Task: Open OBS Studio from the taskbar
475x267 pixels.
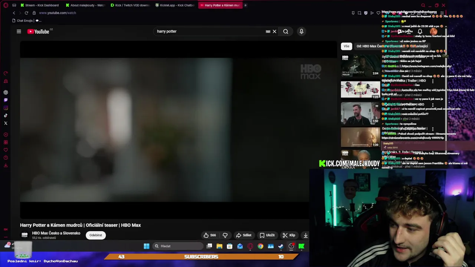Action: pos(291,246)
